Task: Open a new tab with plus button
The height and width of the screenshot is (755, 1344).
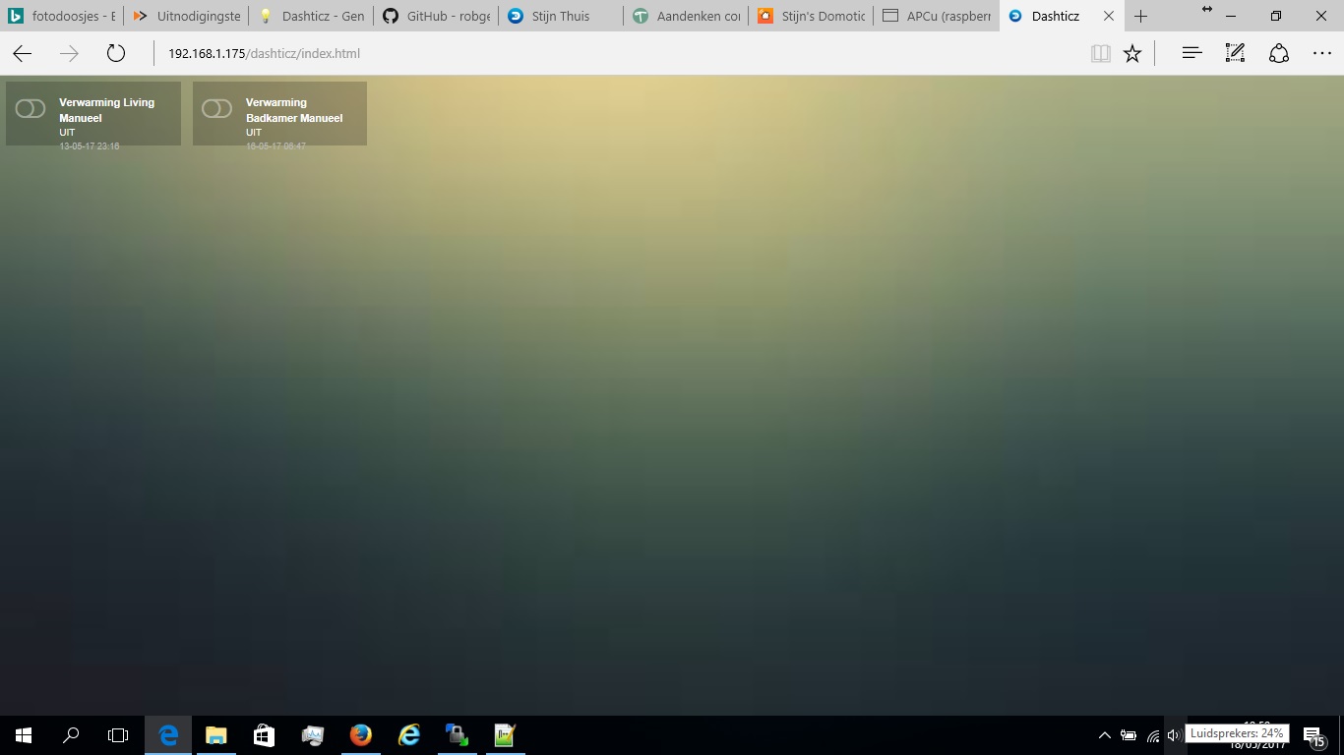Action: pyautogui.click(x=1141, y=17)
